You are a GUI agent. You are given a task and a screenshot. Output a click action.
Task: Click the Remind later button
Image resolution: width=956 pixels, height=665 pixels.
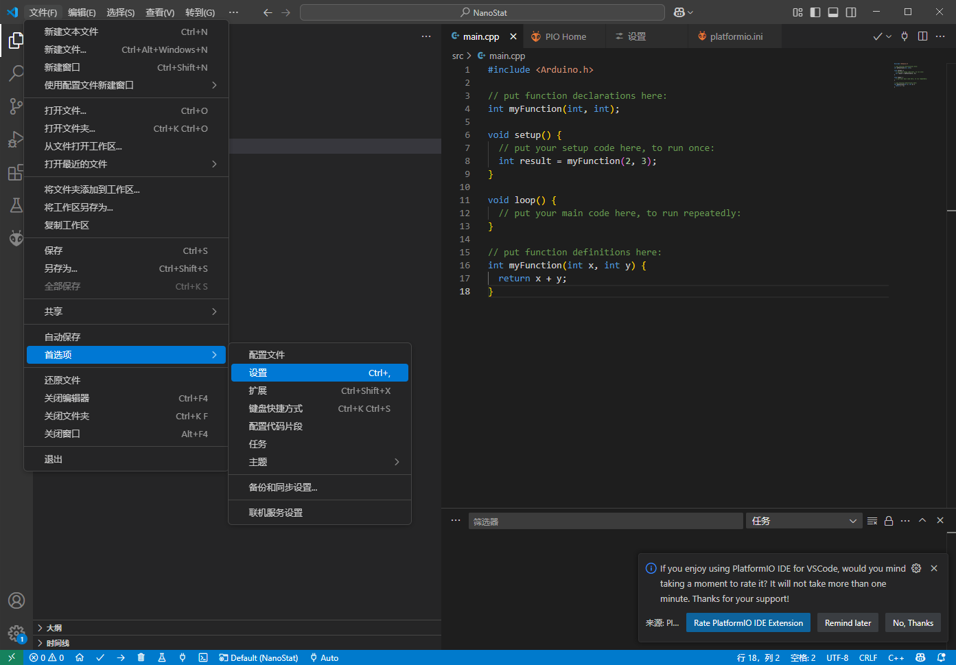click(x=848, y=623)
